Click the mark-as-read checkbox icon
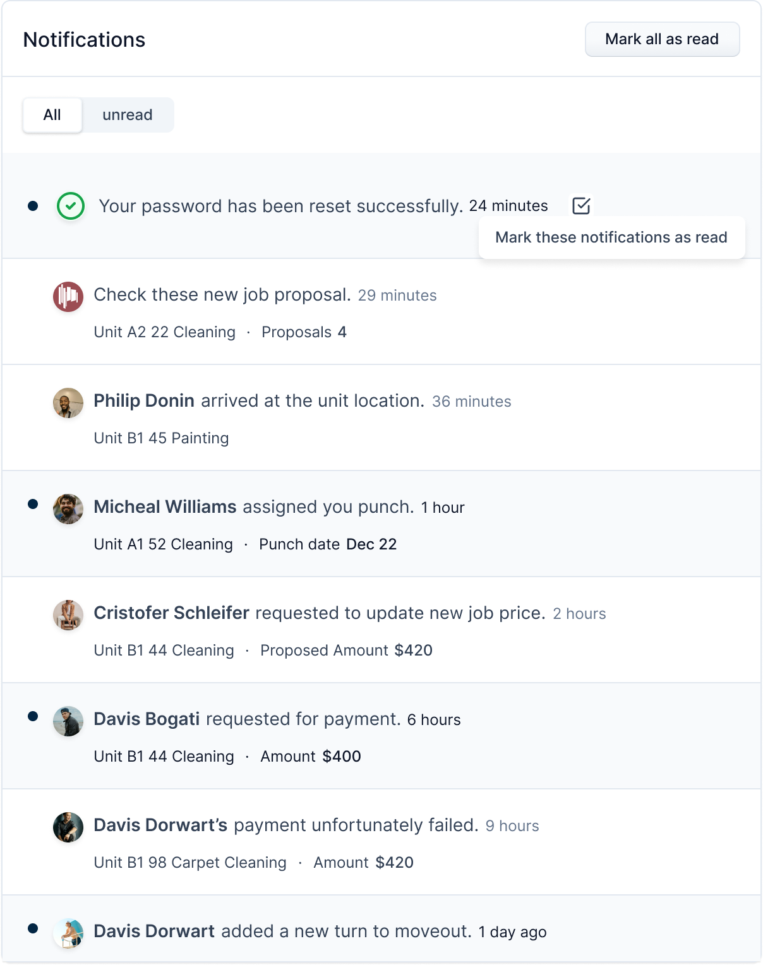763x965 pixels. coord(581,205)
